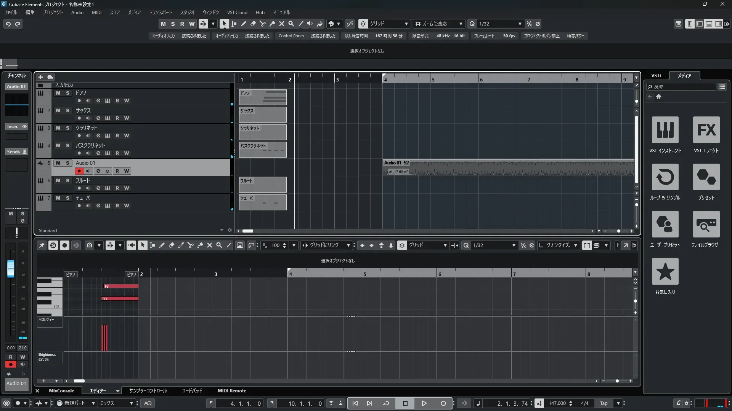Click the Tap tempo button
The height and width of the screenshot is (411, 732).
604,403
